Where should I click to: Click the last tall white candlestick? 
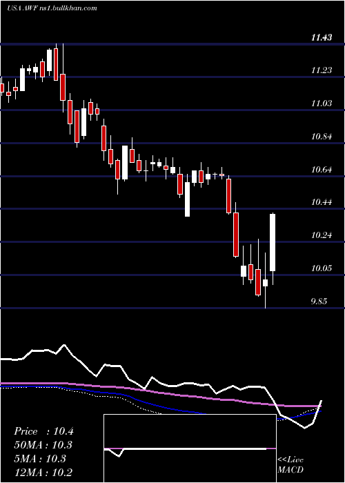[x=273, y=242]
